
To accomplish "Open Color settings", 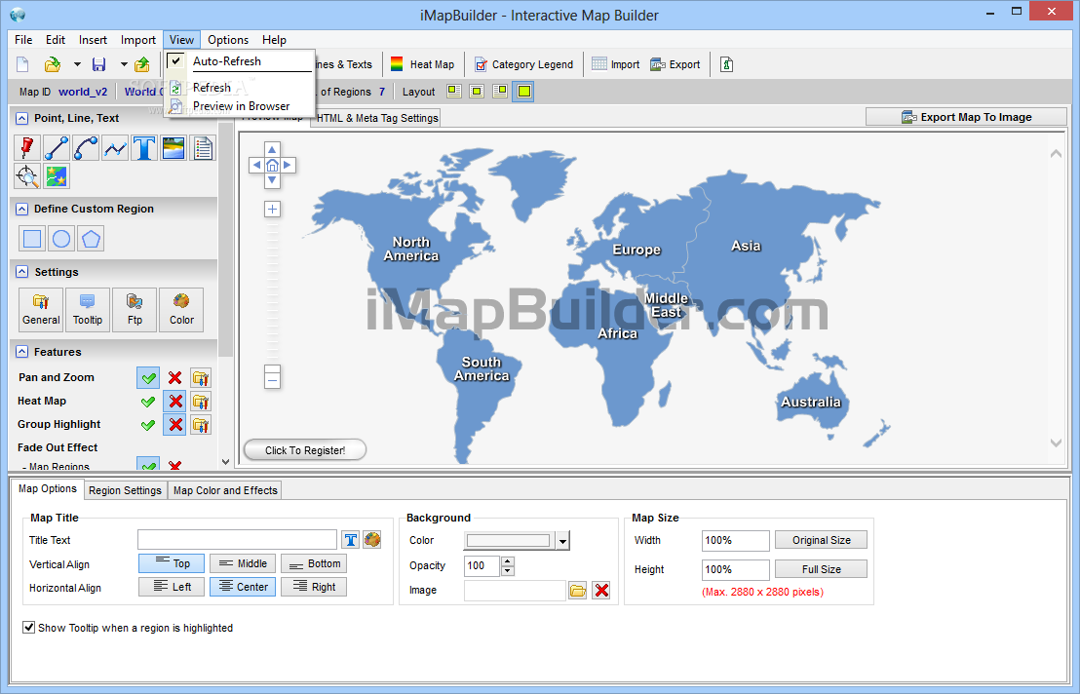I will point(181,310).
